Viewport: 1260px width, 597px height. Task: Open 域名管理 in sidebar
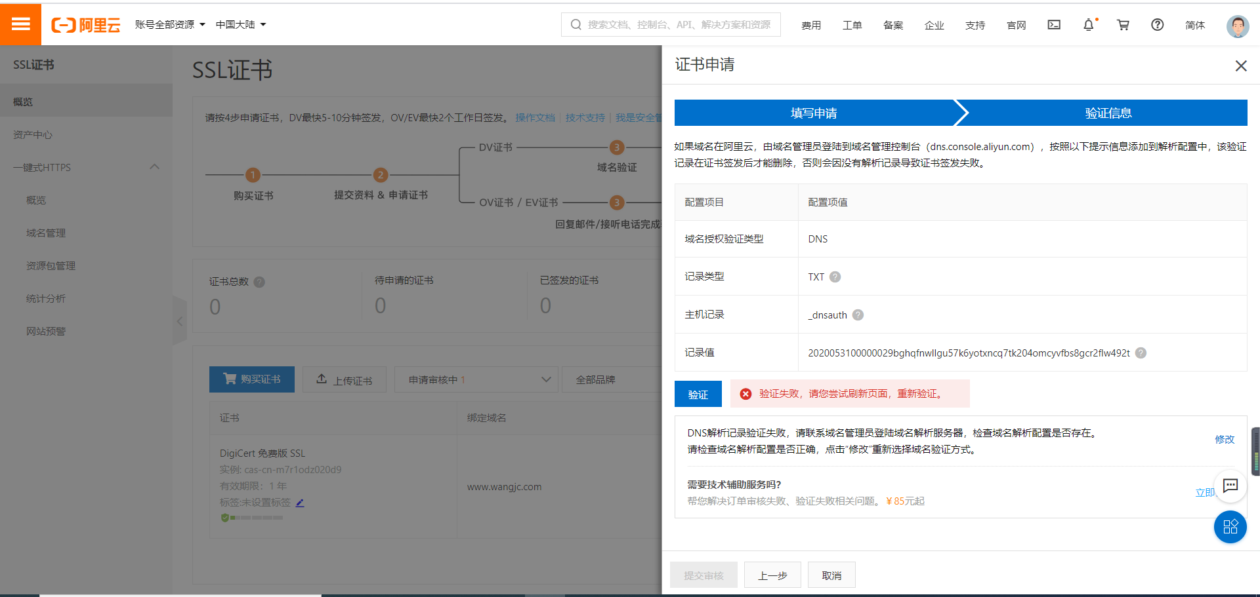pos(86,233)
